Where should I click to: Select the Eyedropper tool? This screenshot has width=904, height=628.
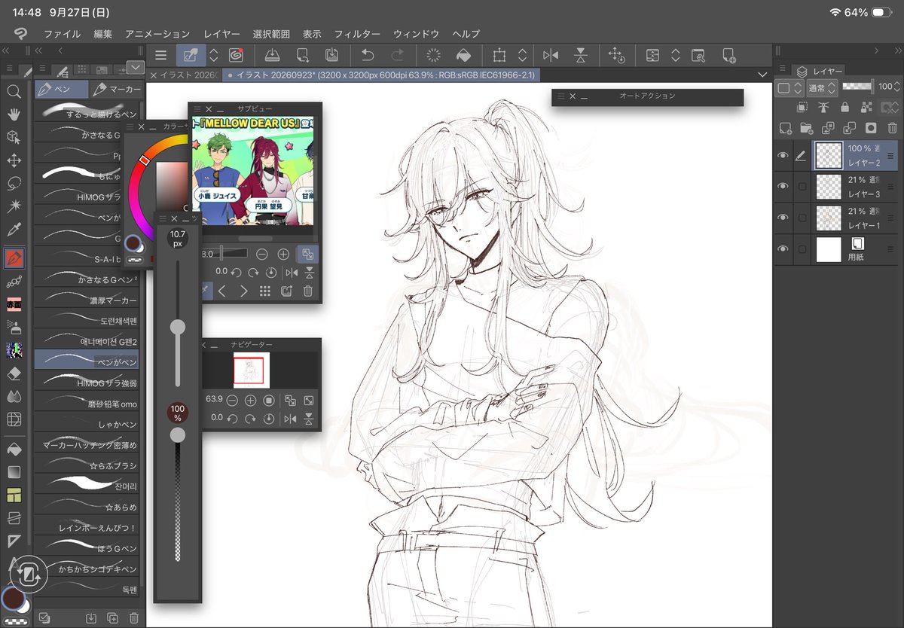click(x=14, y=229)
